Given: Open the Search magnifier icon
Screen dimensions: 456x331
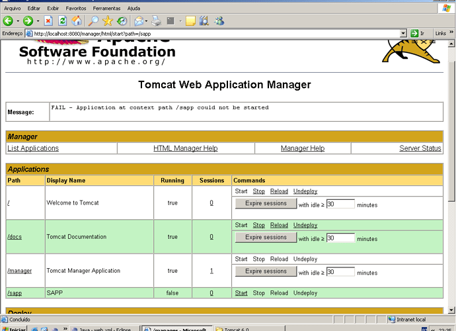Looking at the screenshot, I should coord(93,21).
